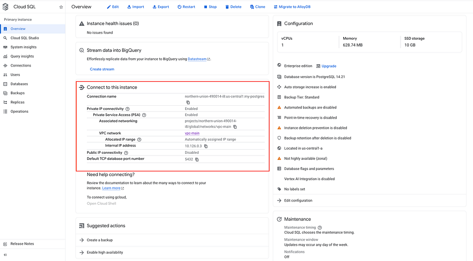This screenshot has height=261, width=473.
Task: Click the Cloud SQL stacked-layers logo icon
Action: [6, 6]
